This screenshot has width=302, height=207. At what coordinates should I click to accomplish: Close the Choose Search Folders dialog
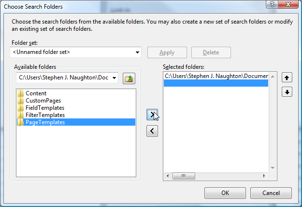tap(288, 4)
